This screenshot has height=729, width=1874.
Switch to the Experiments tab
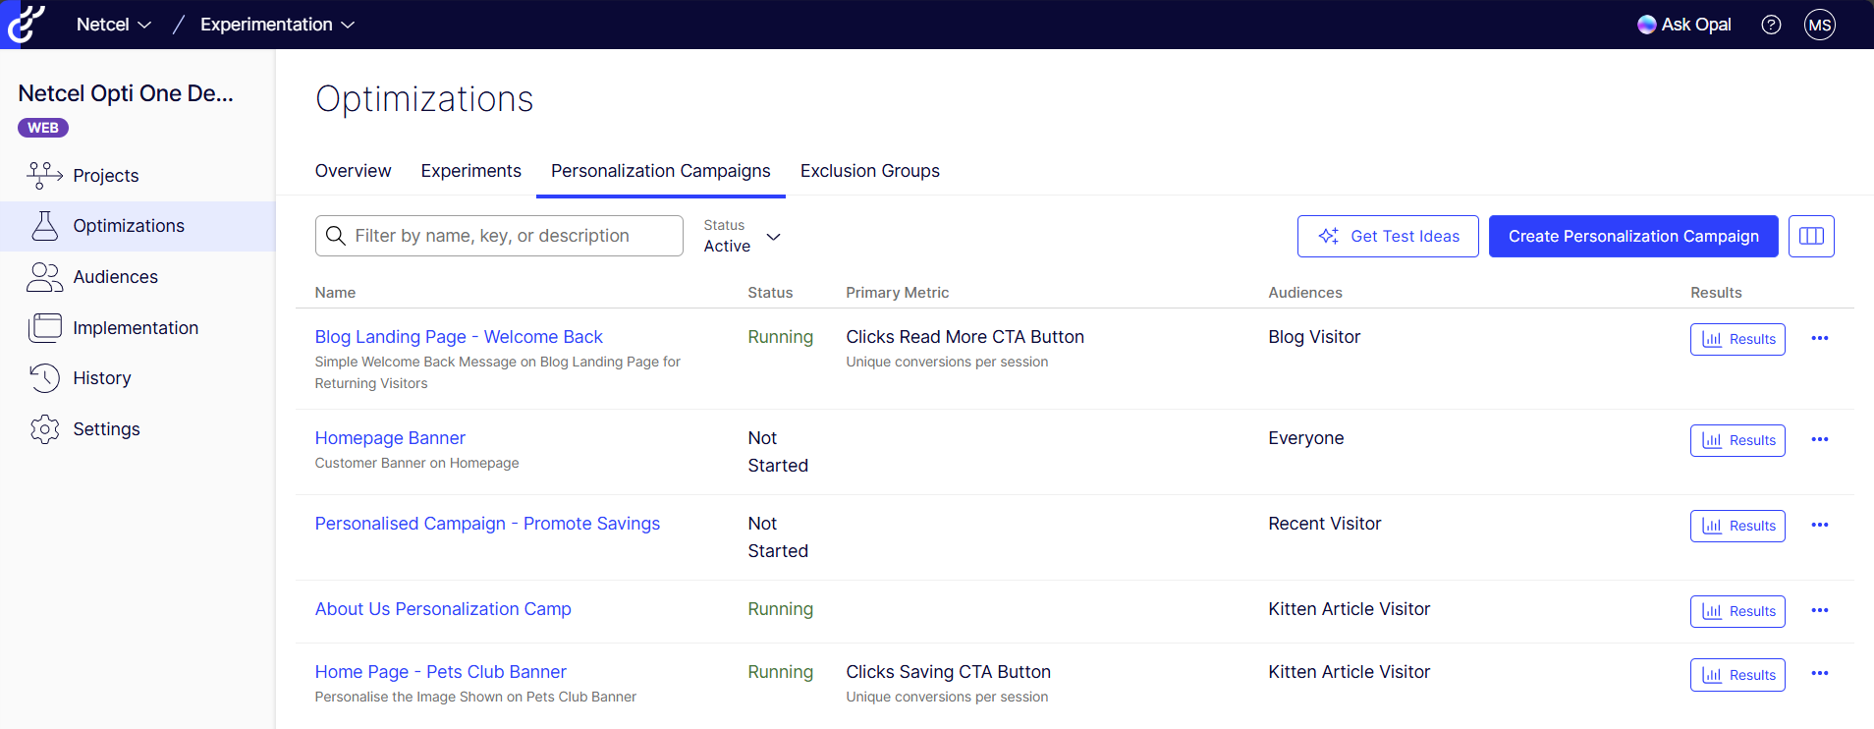(x=470, y=171)
